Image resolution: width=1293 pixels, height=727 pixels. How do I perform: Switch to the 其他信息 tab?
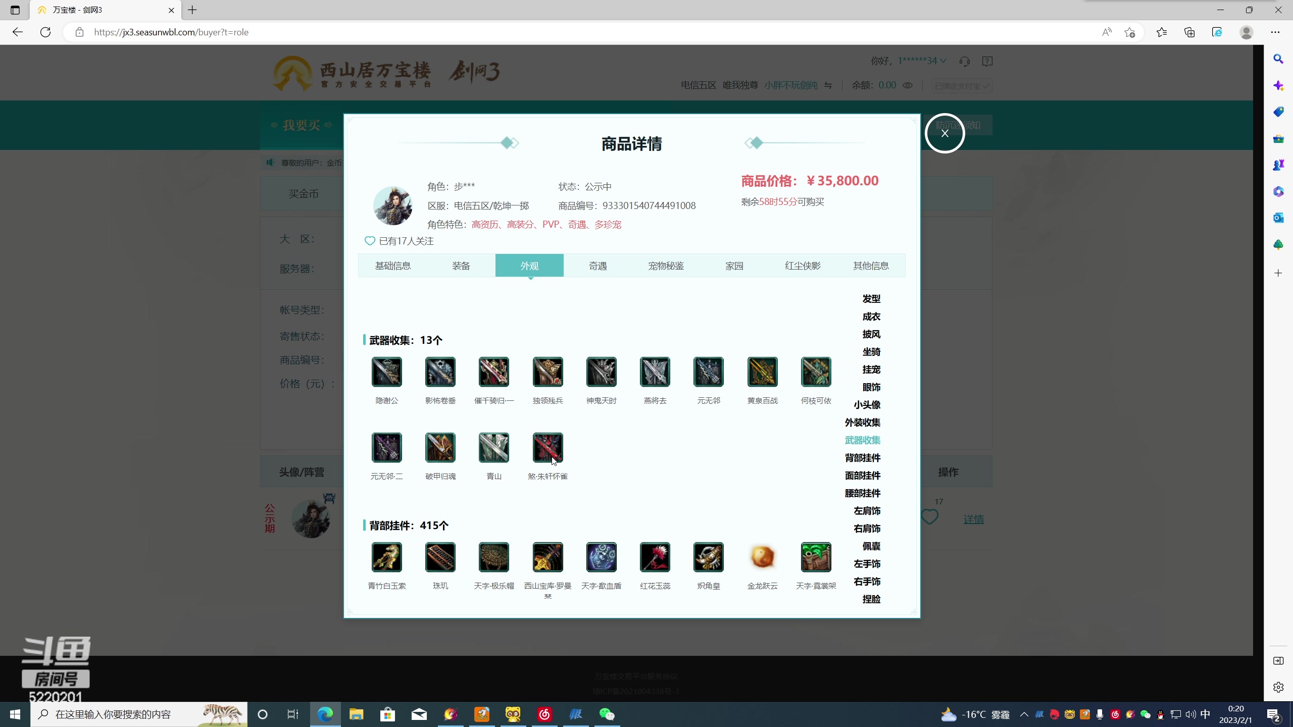[x=871, y=266]
